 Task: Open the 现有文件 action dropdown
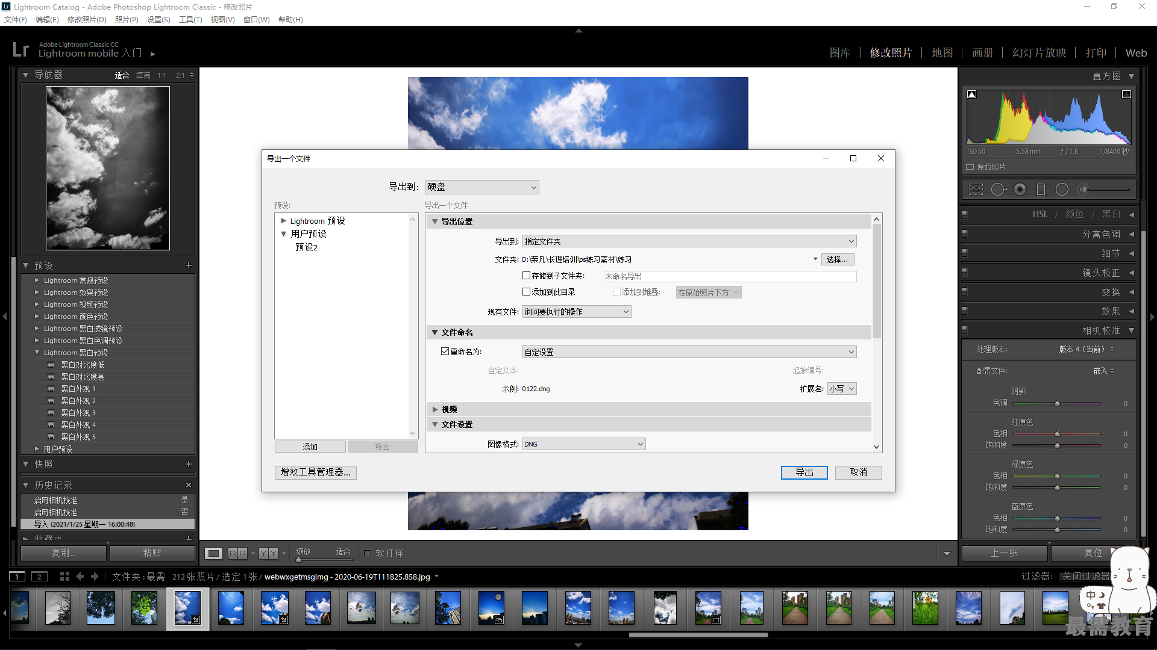[577, 312]
